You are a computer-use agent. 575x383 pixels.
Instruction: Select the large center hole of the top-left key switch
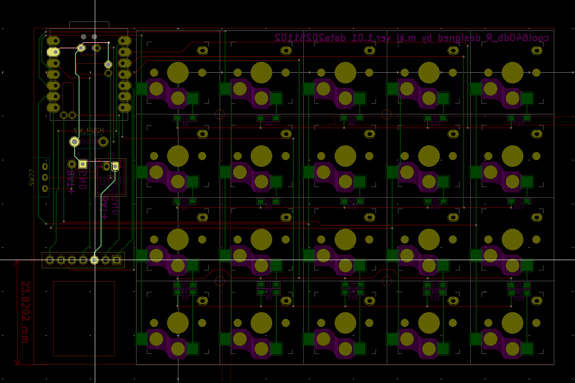tap(178, 73)
